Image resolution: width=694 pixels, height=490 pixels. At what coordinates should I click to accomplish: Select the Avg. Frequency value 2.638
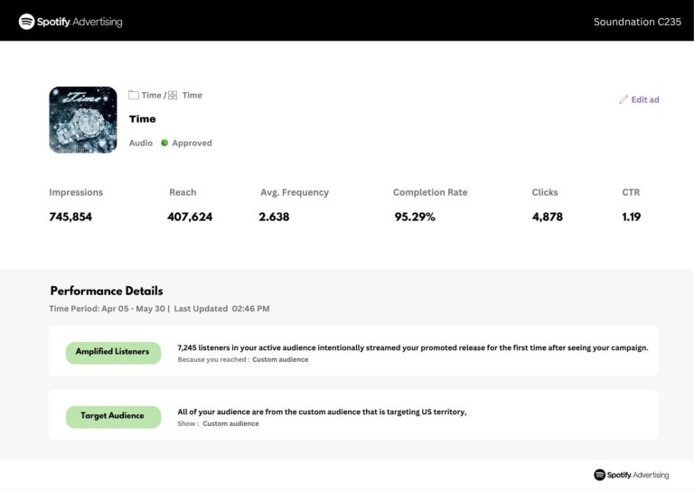[x=274, y=217]
